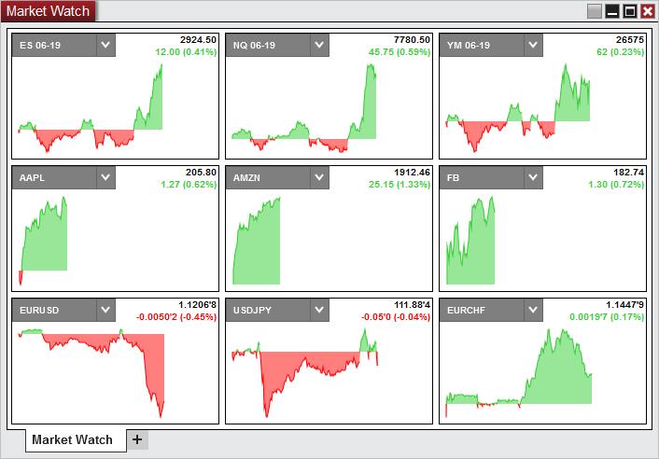
Task: Click the FB tile dropdown arrow
Action: pos(533,178)
